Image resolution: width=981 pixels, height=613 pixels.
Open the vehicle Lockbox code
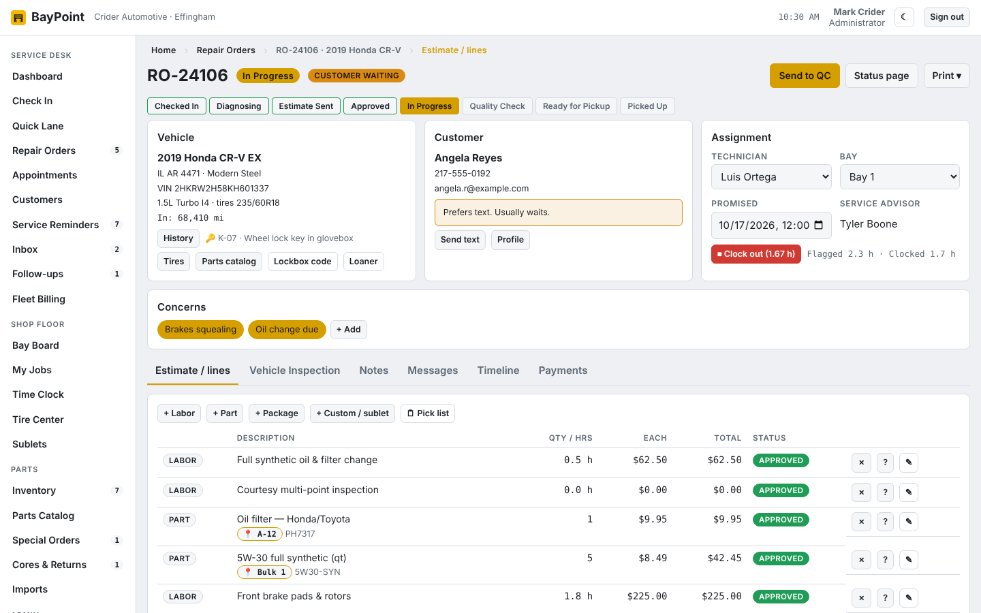pos(302,262)
